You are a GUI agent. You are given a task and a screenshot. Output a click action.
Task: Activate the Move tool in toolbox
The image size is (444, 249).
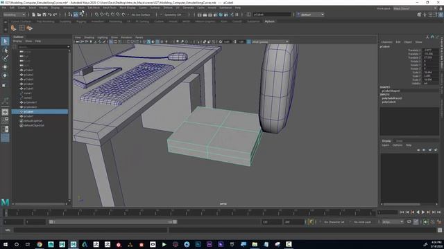click(5, 67)
